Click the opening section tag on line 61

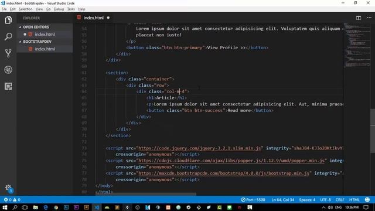(117, 73)
